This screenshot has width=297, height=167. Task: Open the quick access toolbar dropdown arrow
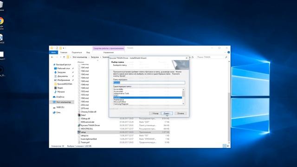[x=64, y=48]
